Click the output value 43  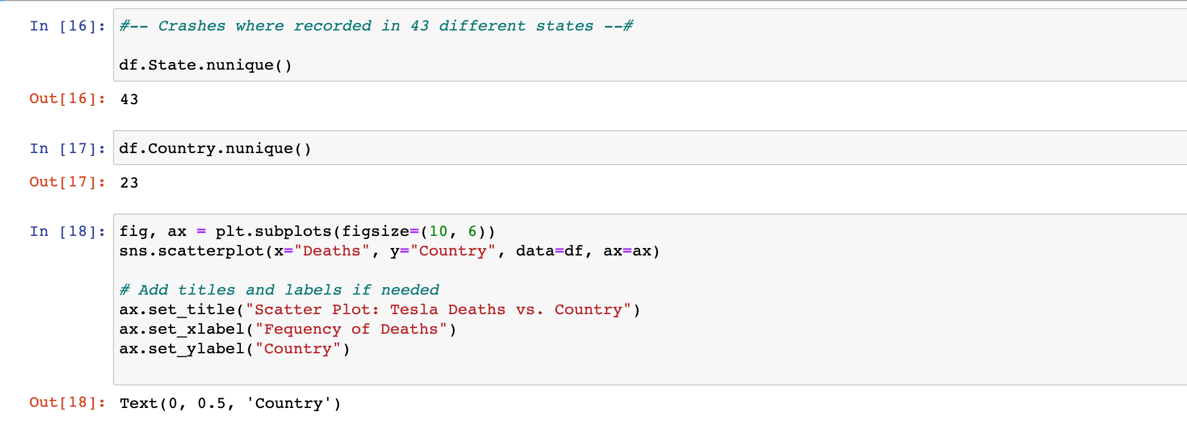pos(129,100)
